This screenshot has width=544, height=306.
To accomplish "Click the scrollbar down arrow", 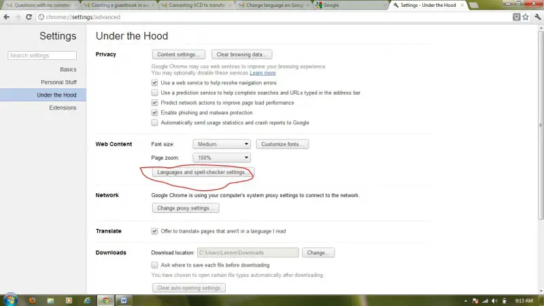I will pos(541,292).
